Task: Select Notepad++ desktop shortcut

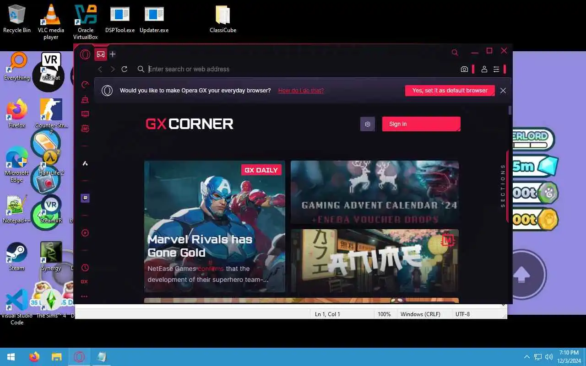Action: 17,210
